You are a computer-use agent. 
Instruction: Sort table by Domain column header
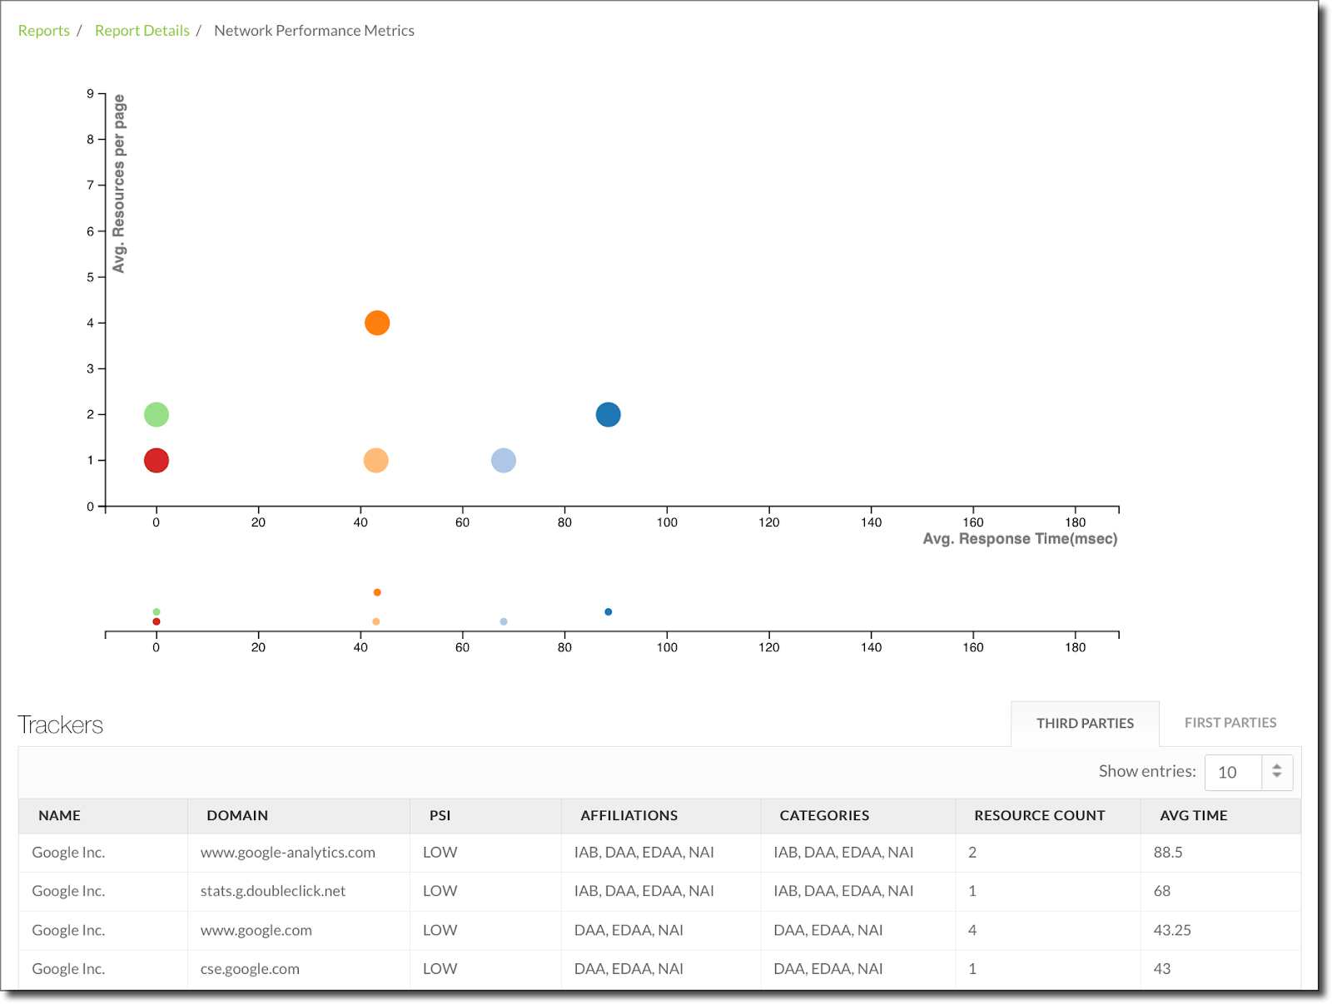point(237,816)
